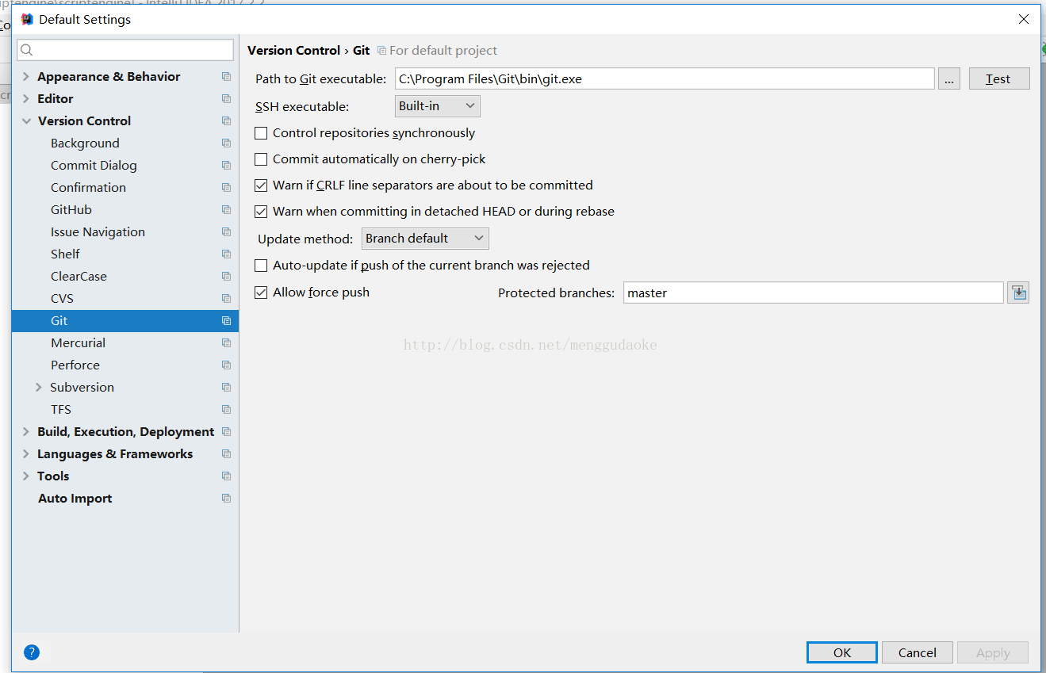This screenshot has width=1046, height=673.
Task: Select Mercurial in the settings tree
Action: 78,343
